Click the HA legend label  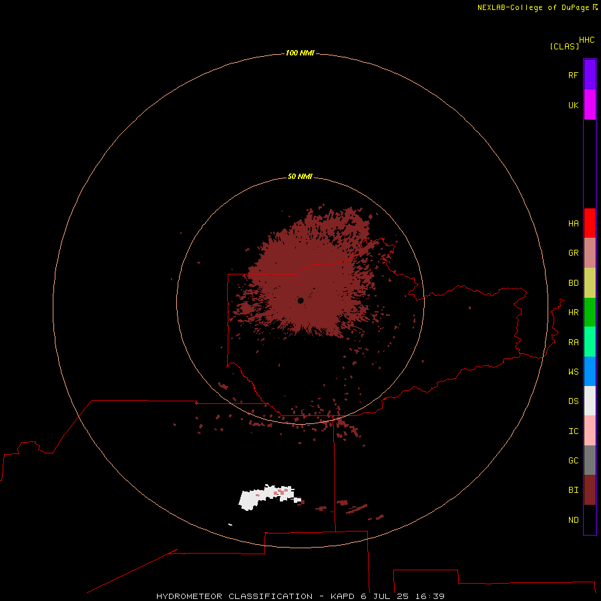[x=573, y=224]
